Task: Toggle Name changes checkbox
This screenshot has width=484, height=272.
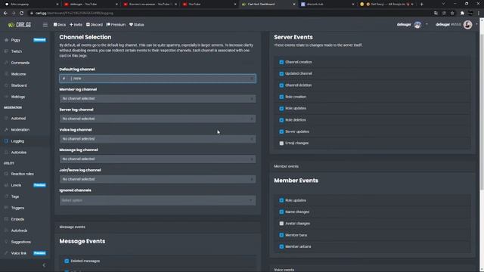Action: [281, 212]
